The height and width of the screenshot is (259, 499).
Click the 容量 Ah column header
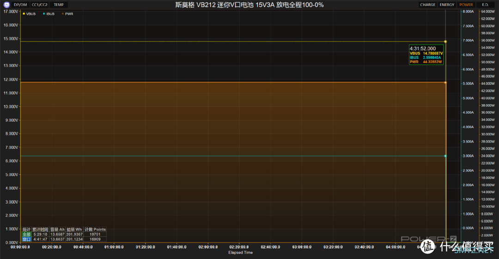coord(57,230)
